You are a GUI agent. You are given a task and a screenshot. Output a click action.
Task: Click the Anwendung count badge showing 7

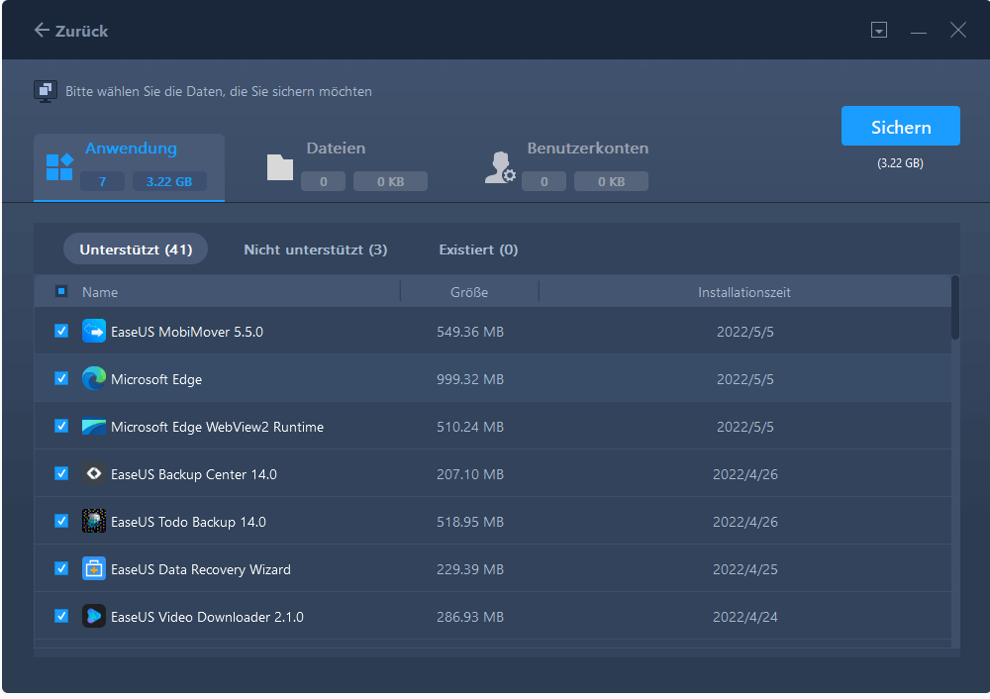coord(102,182)
